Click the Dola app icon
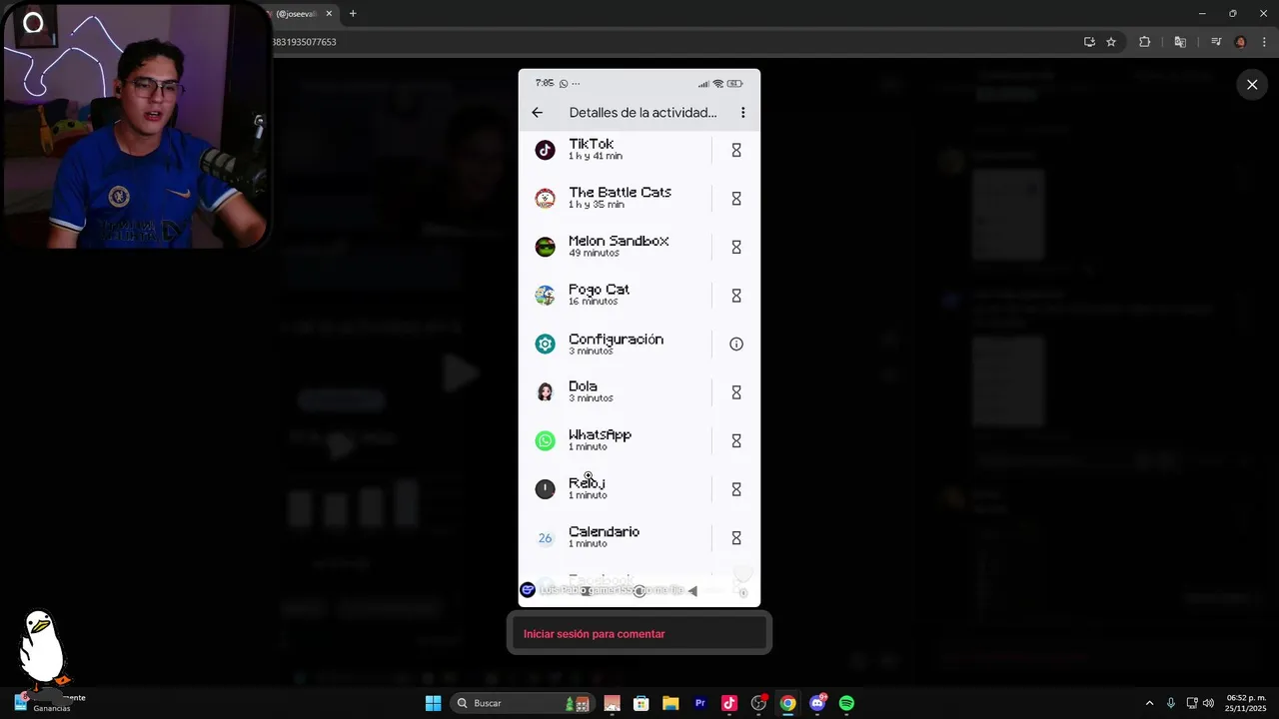Screen dimensions: 1279x719 pos(545,392)
